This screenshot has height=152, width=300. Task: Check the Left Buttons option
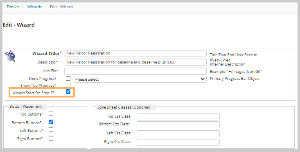pos(51,130)
